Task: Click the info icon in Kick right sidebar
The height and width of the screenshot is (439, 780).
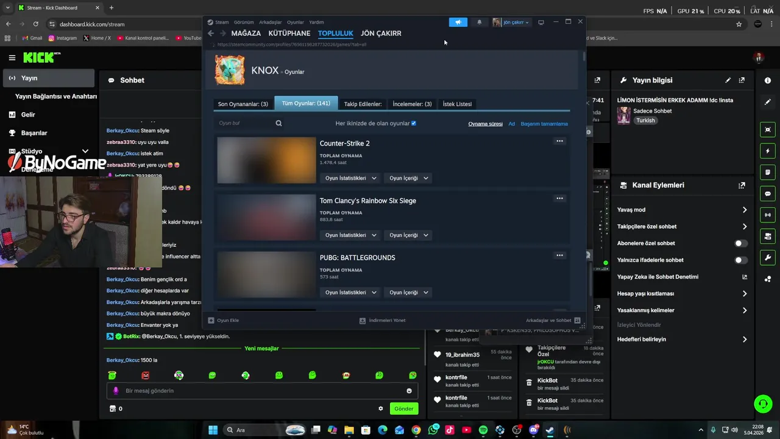Action: pos(768,80)
